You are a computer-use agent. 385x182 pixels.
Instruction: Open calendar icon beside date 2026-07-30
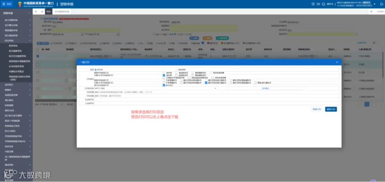[118, 34]
